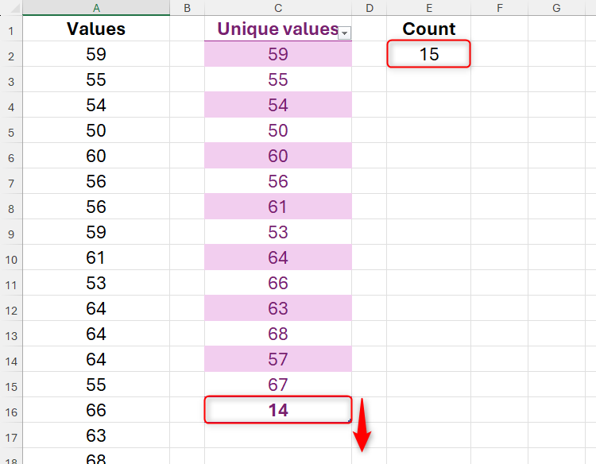The height and width of the screenshot is (464, 596).
Task: Select the column A header
Action: click(96, 8)
